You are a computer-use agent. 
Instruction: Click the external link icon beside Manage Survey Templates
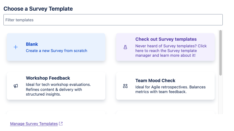coord(61,124)
